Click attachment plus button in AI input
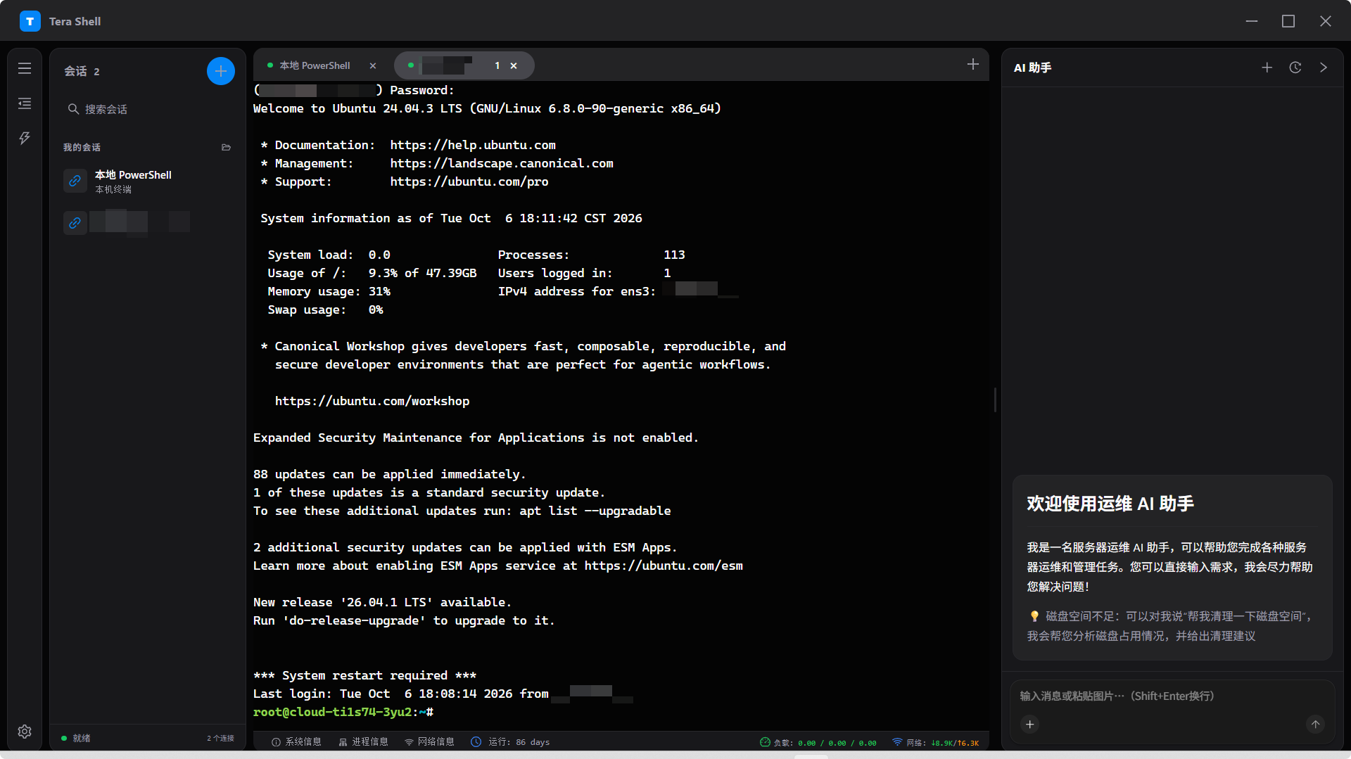1351x759 pixels. tap(1030, 725)
